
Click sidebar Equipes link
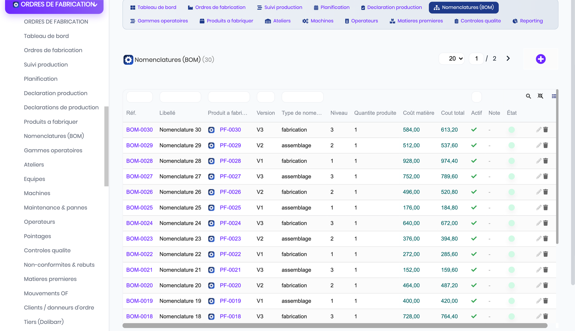(35, 179)
